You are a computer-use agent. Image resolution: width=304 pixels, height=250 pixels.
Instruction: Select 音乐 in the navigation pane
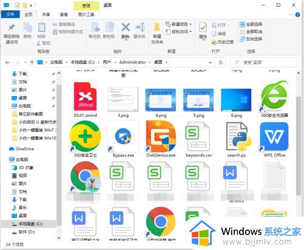(x=19, y=207)
